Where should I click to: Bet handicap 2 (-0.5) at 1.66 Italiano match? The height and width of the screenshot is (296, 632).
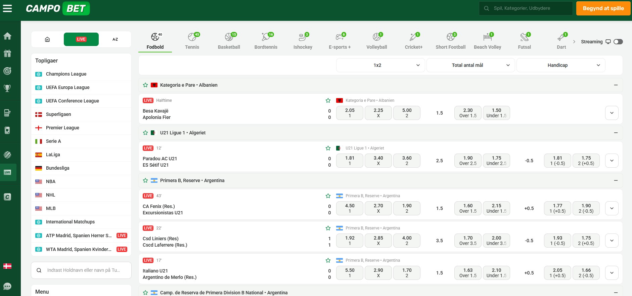[x=586, y=273]
